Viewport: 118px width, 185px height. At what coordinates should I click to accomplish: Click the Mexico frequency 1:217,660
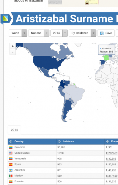tap(112, 176)
